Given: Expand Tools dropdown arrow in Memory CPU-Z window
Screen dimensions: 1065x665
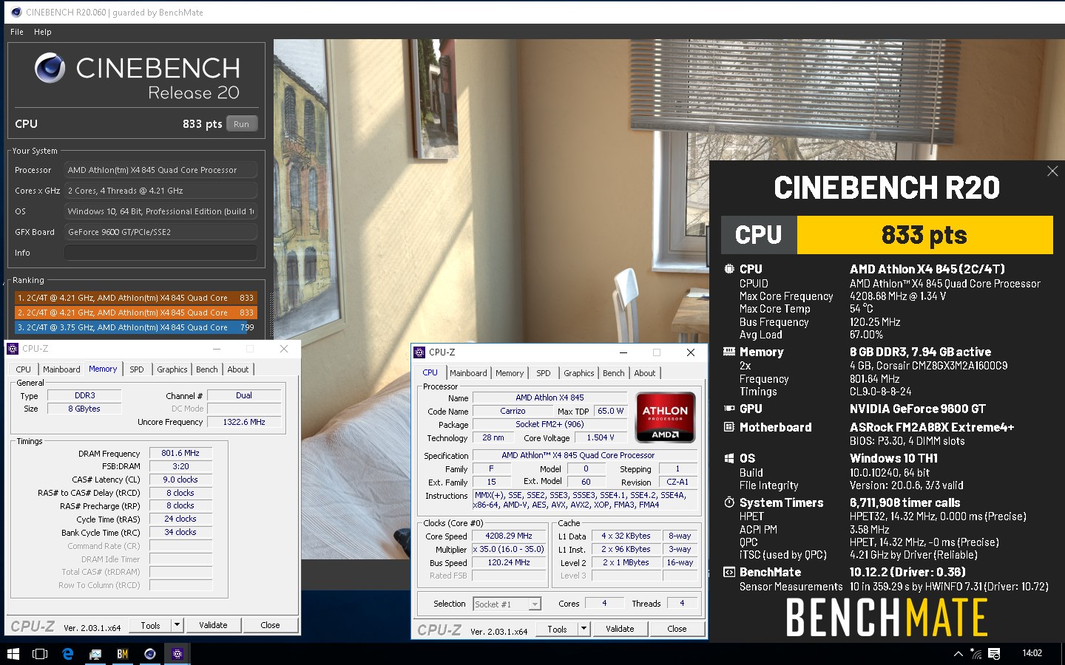Looking at the screenshot, I should pos(177,625).
